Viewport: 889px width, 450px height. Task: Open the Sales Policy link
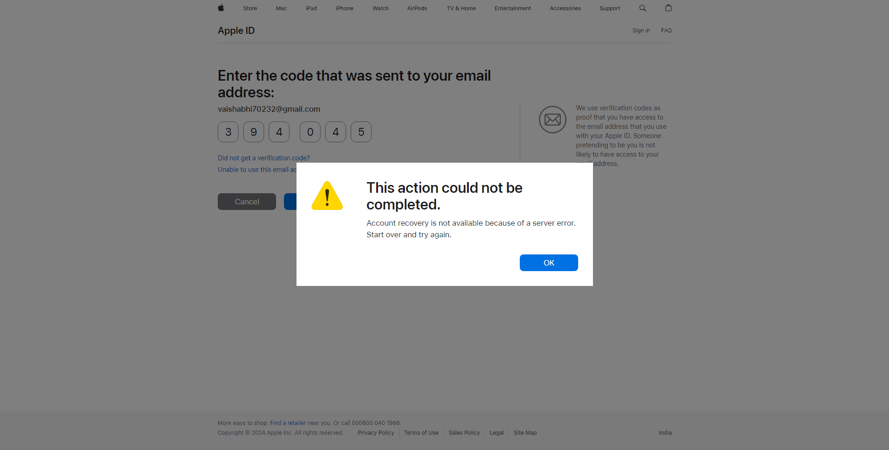pos(464,433)
